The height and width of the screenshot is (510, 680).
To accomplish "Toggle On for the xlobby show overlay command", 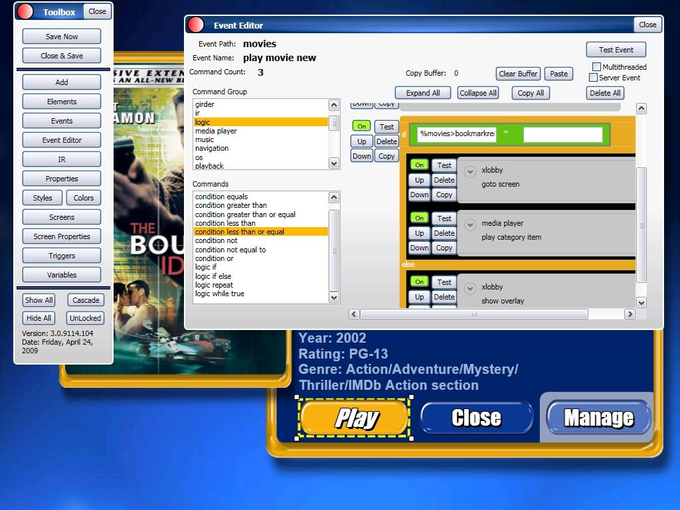I will [x=419, y=282].
